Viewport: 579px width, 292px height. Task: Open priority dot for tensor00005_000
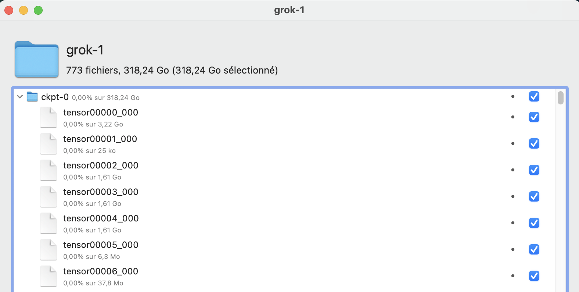513,249
